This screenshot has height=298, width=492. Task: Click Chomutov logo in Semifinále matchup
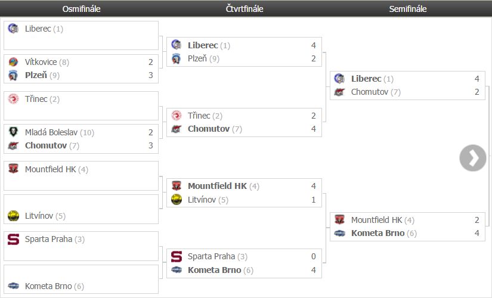(x=339, y=92)
